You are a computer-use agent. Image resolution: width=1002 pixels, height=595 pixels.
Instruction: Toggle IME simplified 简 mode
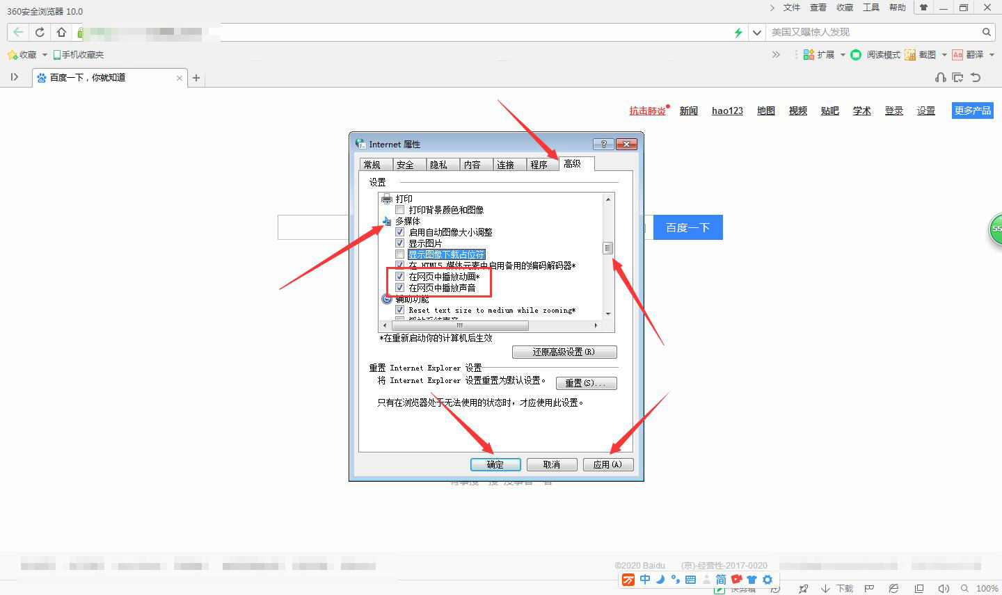[x=721, y=580]
